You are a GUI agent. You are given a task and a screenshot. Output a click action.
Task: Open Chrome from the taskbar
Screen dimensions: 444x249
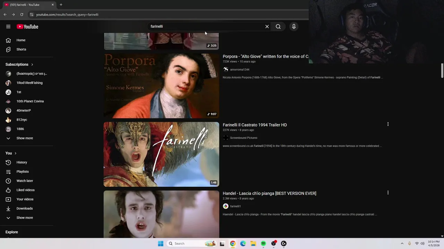point(232,243)
